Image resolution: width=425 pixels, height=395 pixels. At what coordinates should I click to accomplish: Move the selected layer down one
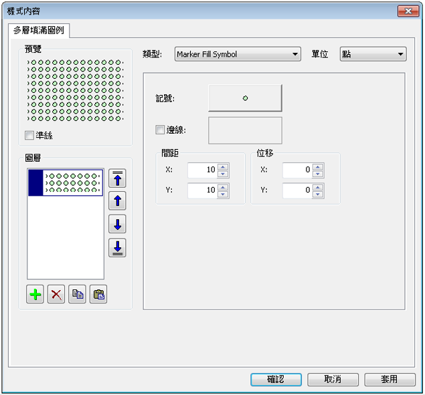(117, 224)
